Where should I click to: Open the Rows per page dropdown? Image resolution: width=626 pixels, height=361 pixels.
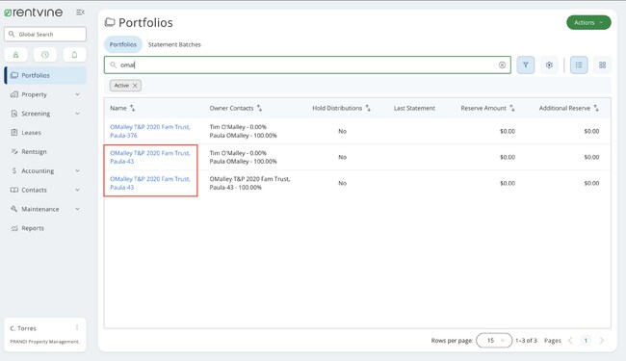pos(494,340)
